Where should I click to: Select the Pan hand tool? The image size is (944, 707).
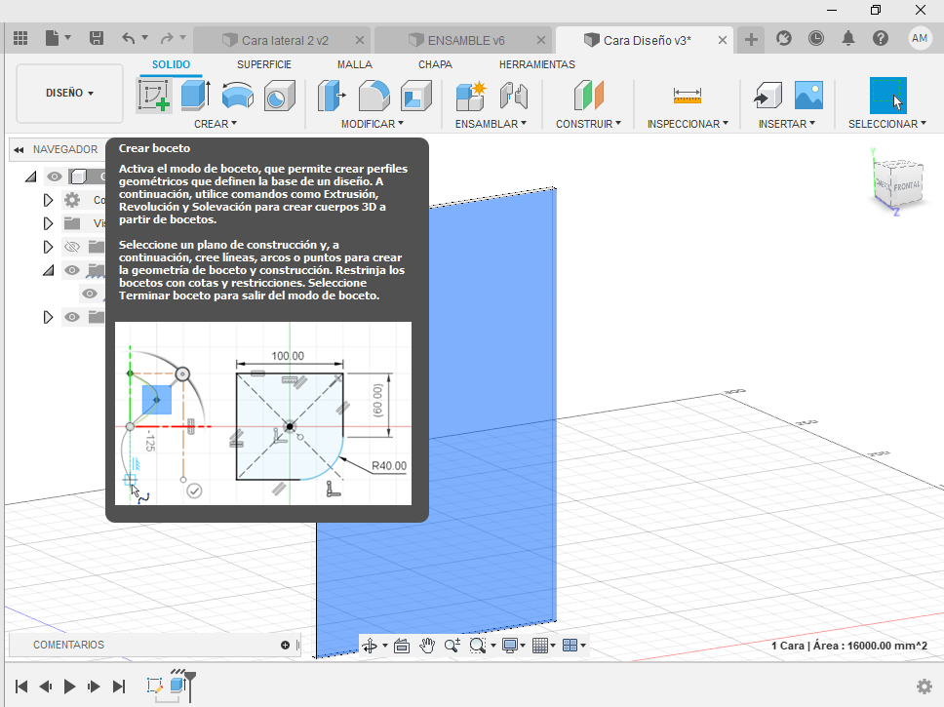pos(427,646)
